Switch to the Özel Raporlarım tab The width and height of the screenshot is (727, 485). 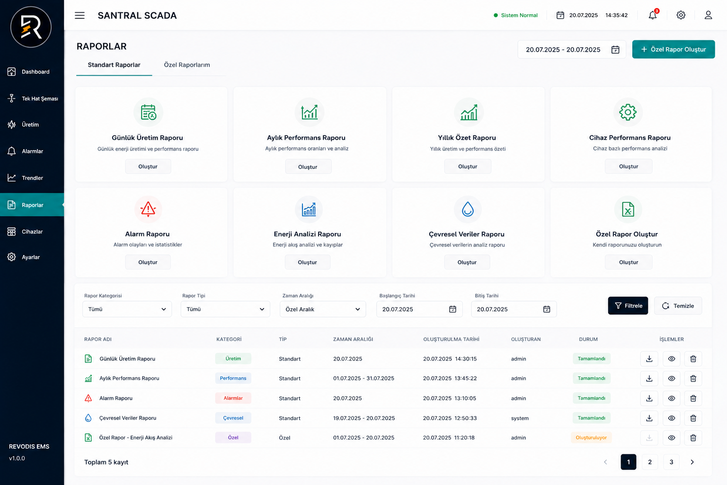pyautogui.click(x=187, y=65)
